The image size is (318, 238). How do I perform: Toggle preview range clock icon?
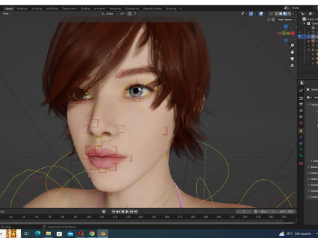pos(256,212)
